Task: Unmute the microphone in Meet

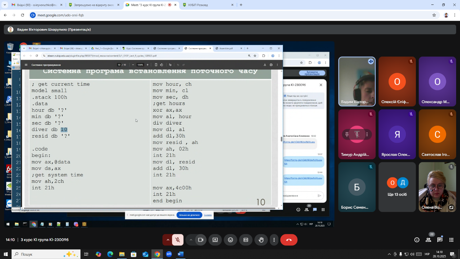Action: coord(178,240)
